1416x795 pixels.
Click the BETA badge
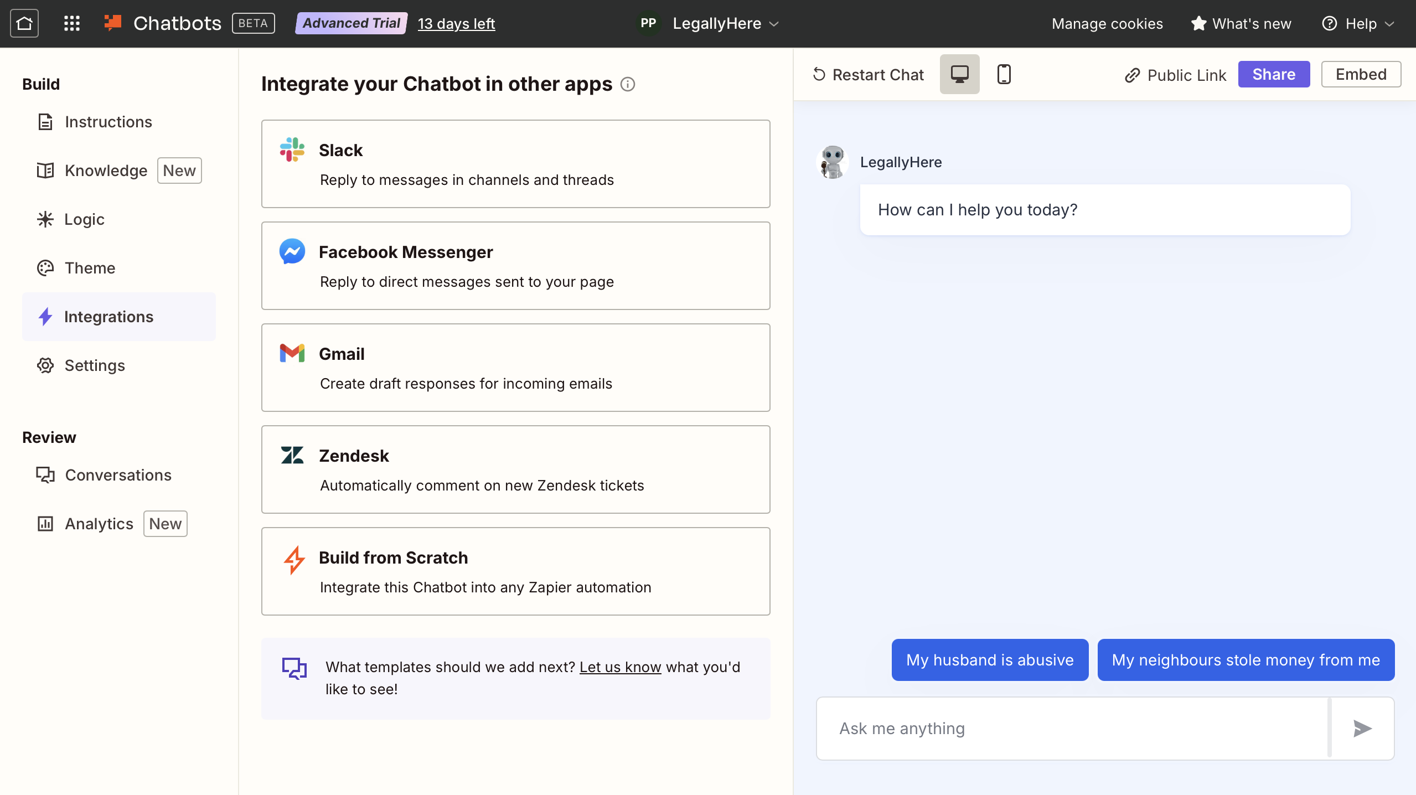[253, 23]
